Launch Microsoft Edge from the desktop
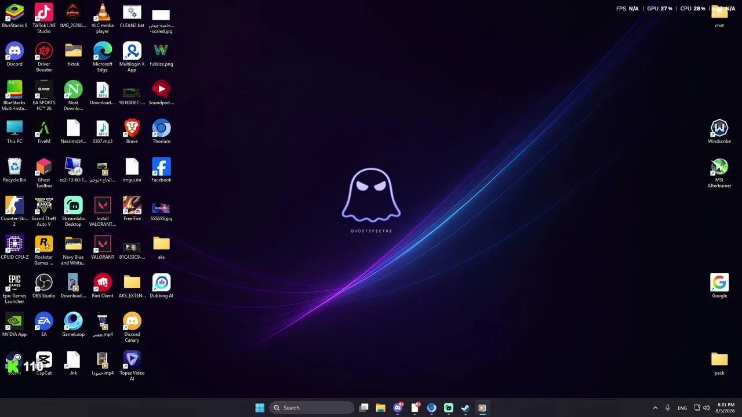The width and height of the screenshot is (742, 417). coord(103,57)
